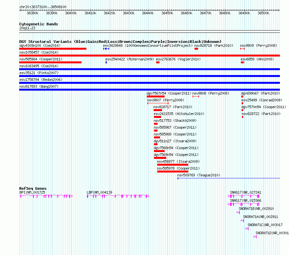The image size is (289, 255).
Task: Click the DGV Structural Variants track title
Action: (120, 42)
